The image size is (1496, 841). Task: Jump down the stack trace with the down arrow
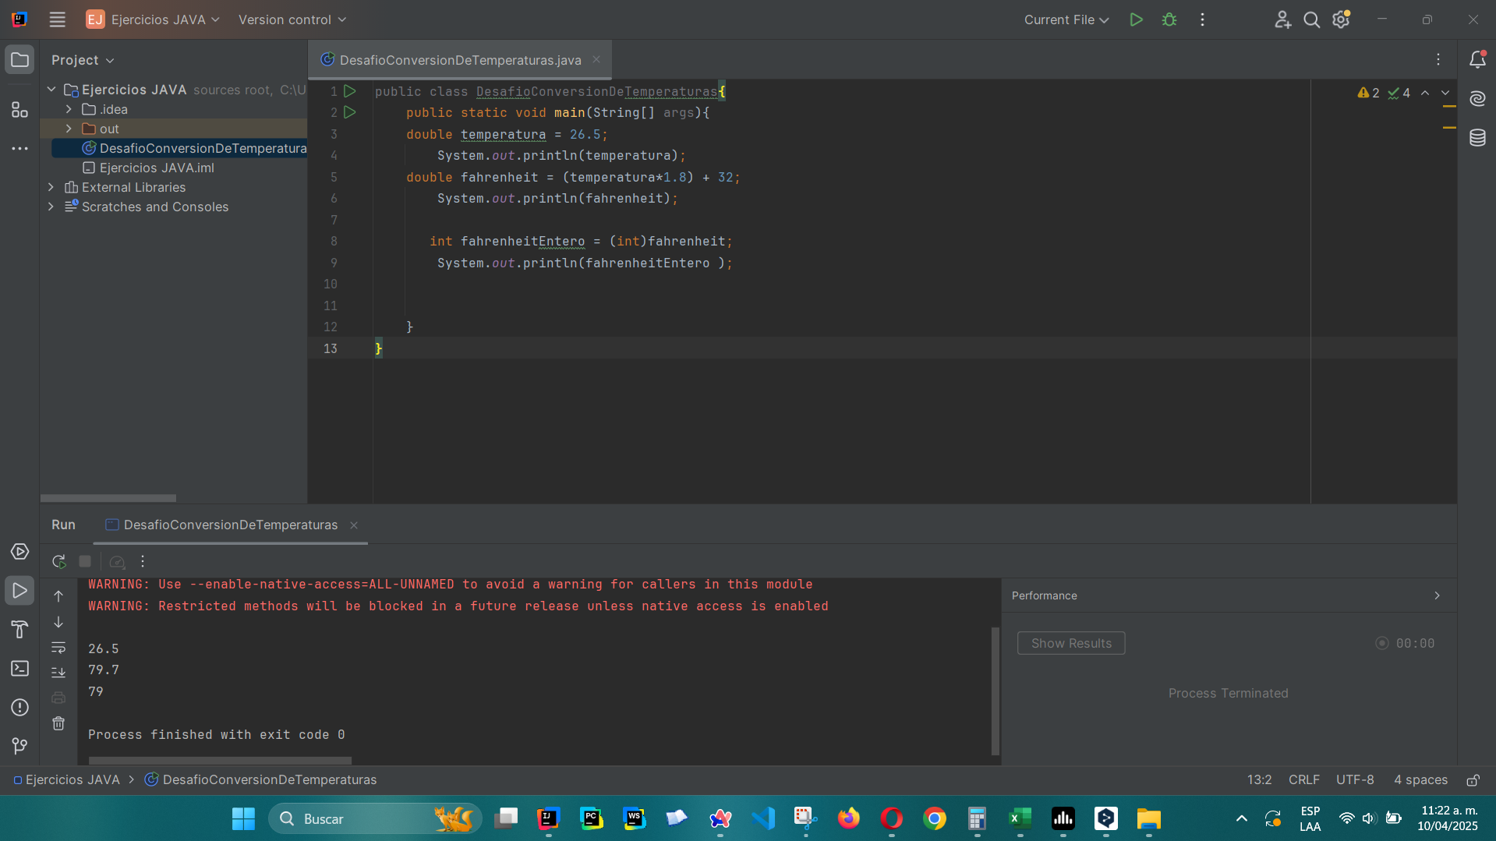(58, 622)
